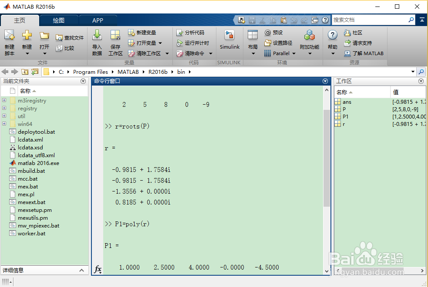Viewport: 428px width, 287px height.
Task: Click Compare (比较) files
Action: 65,48
